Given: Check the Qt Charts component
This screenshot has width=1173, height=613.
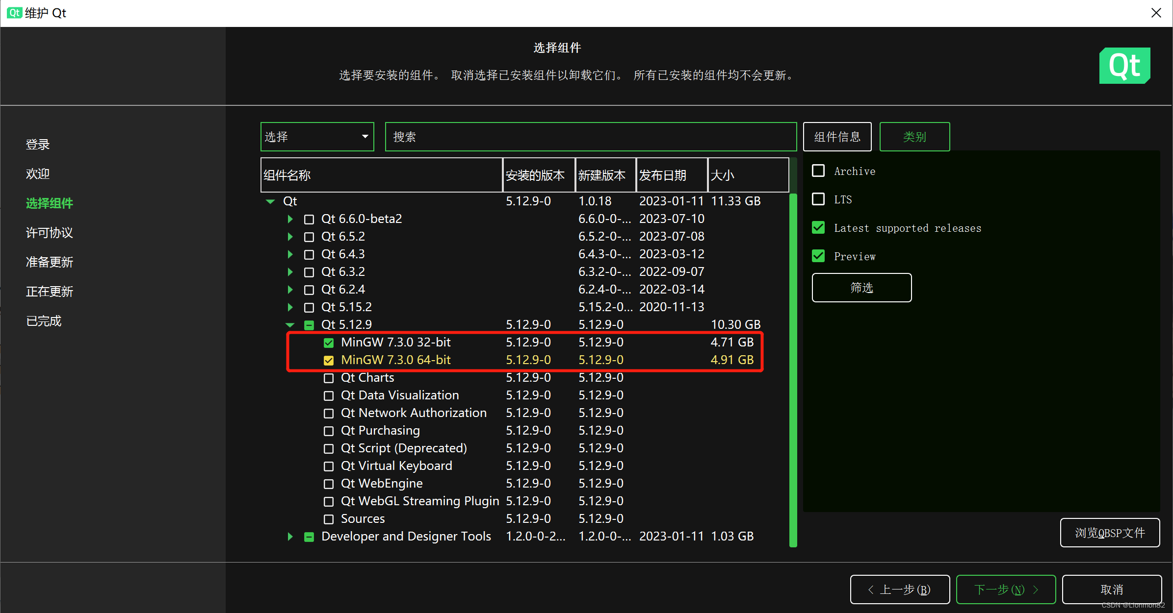Looking at the screenshot, I should tap(329, 378).
